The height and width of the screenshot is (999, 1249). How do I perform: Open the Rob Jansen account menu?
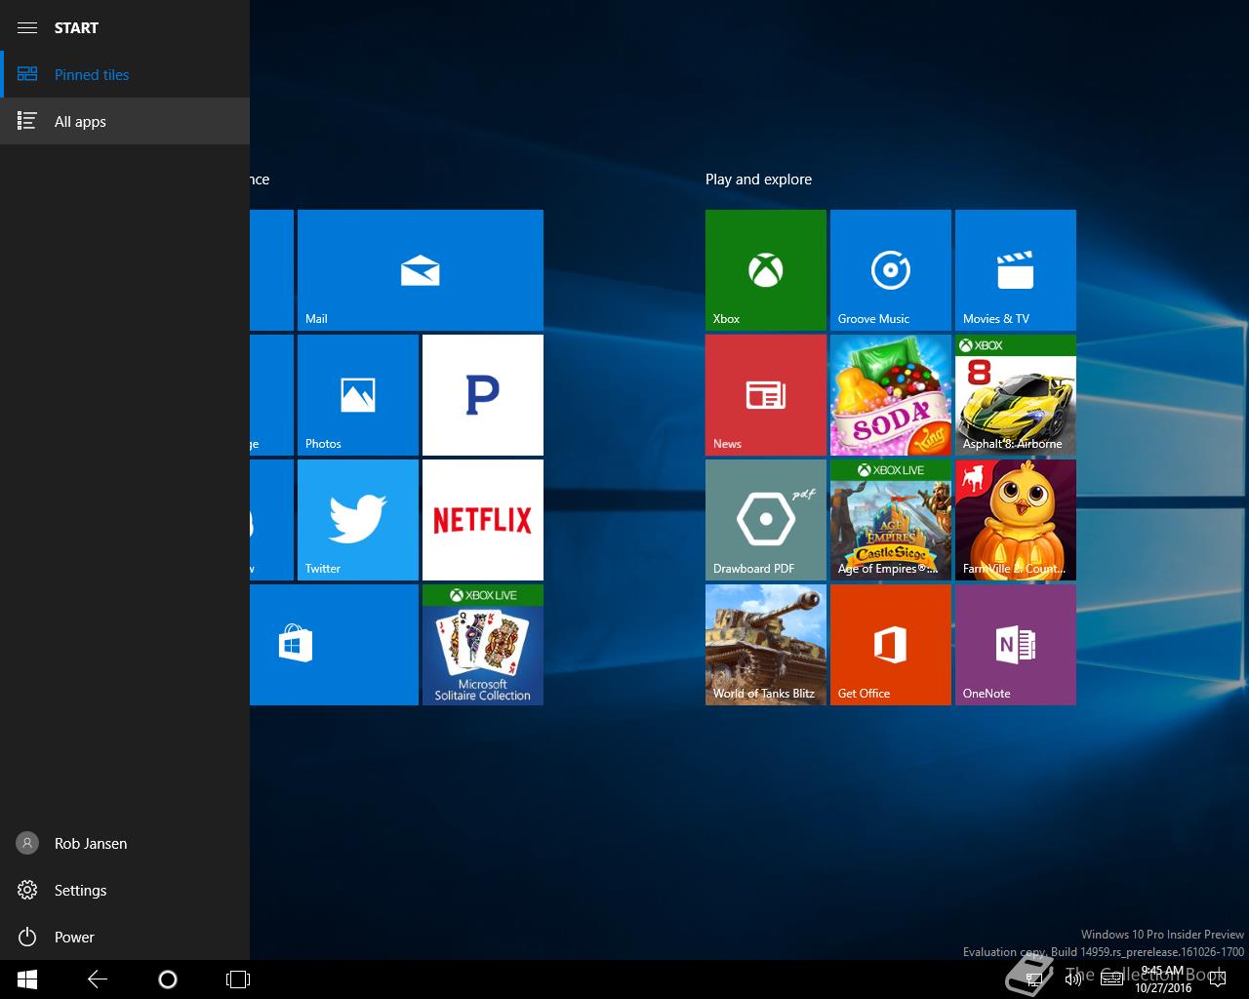[x=125, y=843]
